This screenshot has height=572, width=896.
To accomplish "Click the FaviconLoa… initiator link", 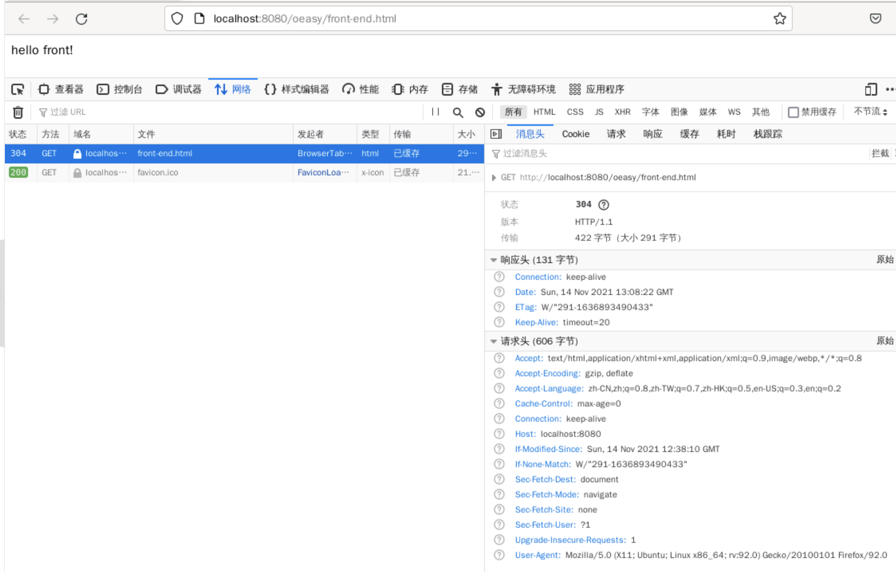I will click(323, 173).
